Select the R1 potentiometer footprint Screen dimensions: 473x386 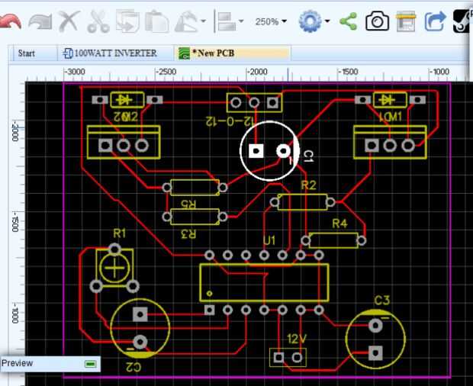[x=114, y=268]
